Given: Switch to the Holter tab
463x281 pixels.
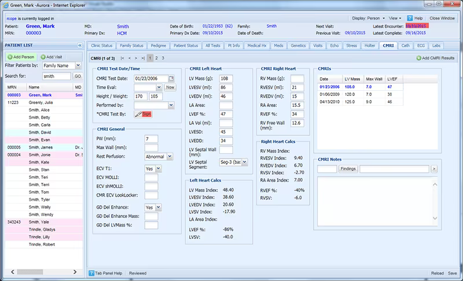Looking at the screenshot, I should [369, 46].
